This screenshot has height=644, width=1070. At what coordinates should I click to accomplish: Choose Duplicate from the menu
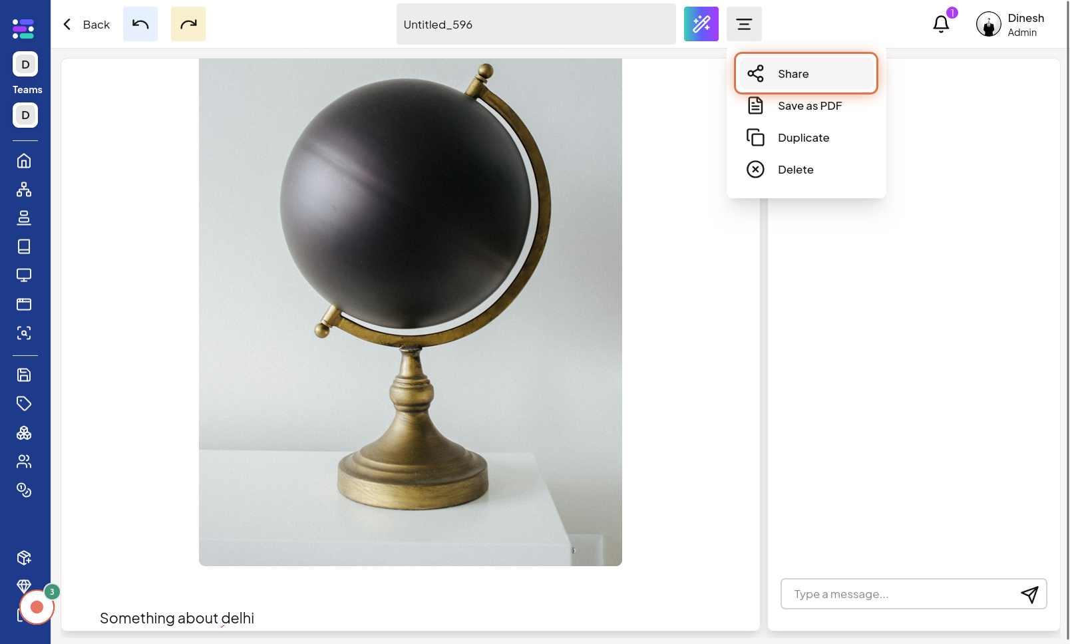[806, 138]
